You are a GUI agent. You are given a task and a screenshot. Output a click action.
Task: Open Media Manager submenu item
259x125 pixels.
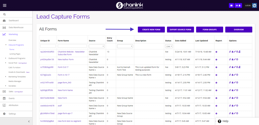[x=15, y=81]
